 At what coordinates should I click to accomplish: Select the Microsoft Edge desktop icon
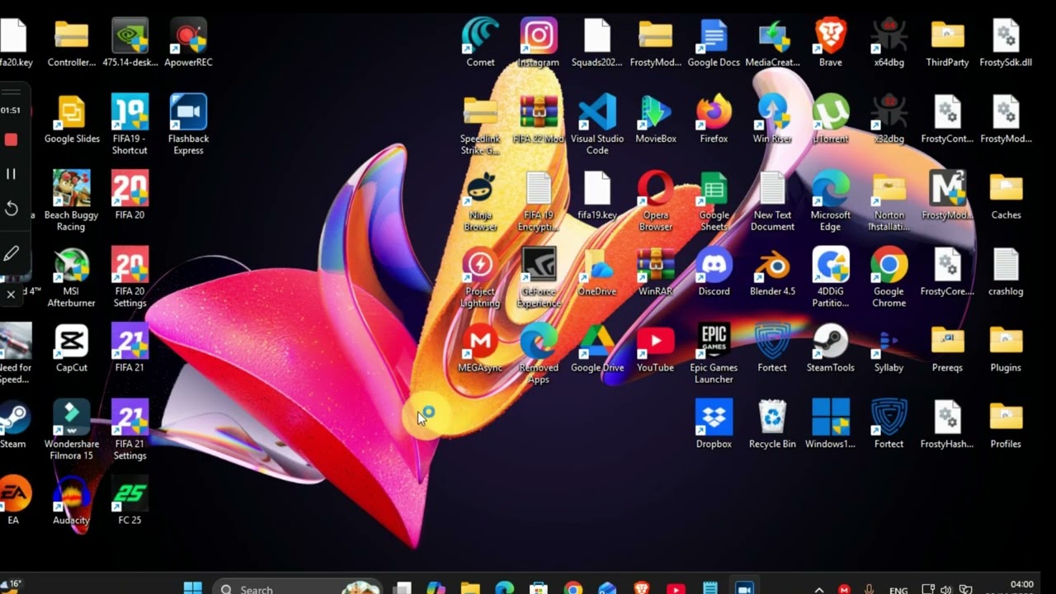(x=831, y=200)
